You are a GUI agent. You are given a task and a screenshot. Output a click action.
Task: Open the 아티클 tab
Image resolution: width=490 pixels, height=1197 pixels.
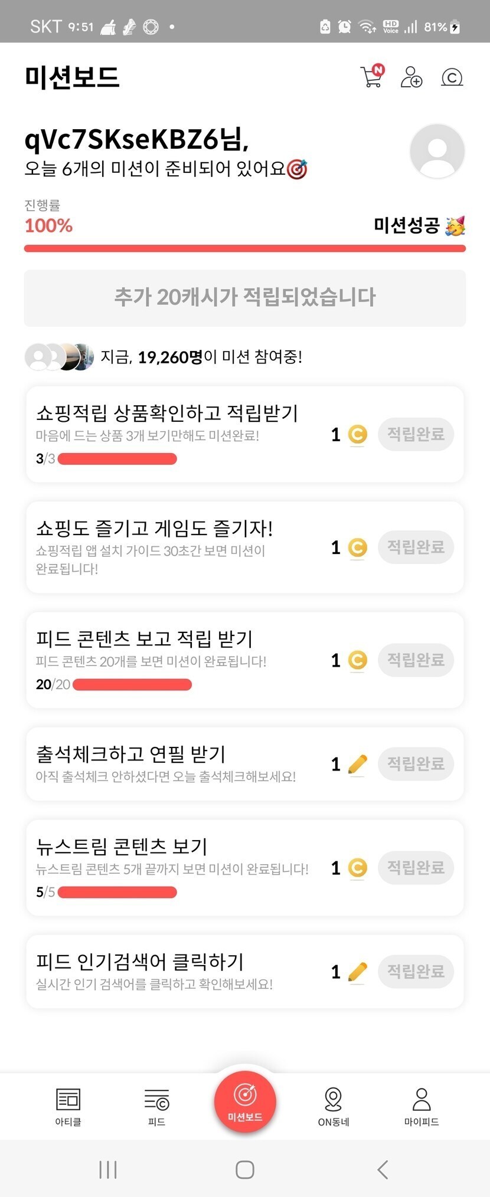tap(68, 1106)
